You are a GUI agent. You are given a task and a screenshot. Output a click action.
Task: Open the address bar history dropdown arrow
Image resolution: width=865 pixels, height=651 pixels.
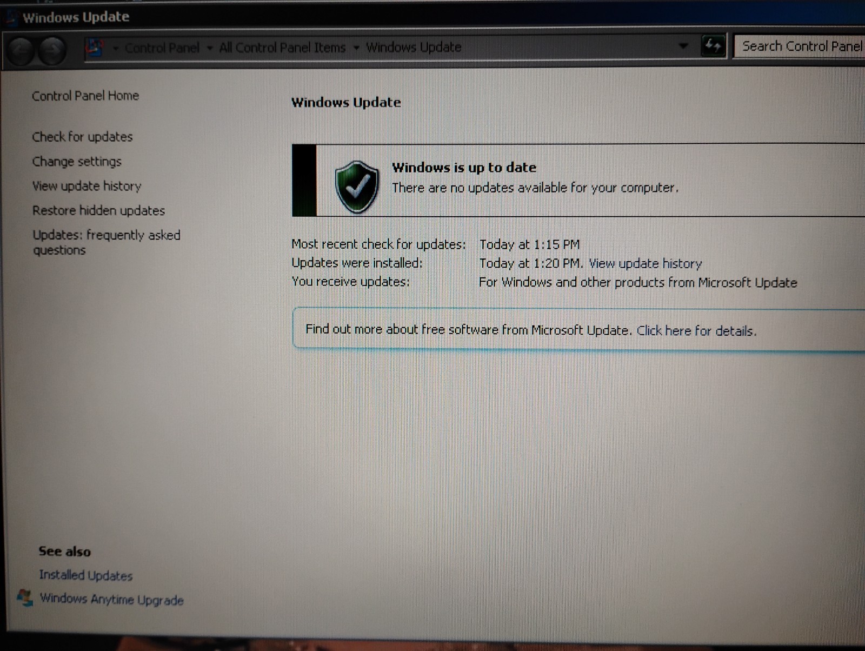click(683, 46)
